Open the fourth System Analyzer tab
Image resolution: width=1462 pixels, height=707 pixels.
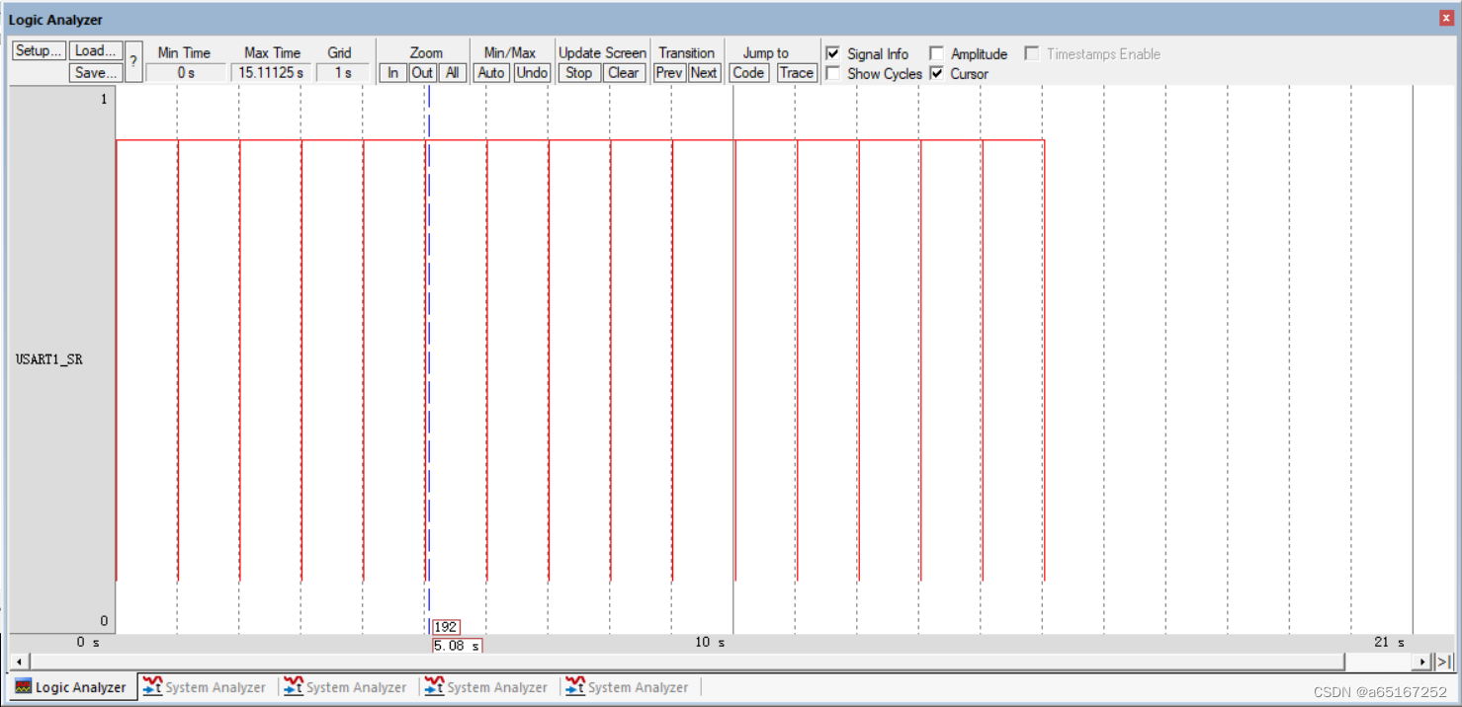[627, 687]
